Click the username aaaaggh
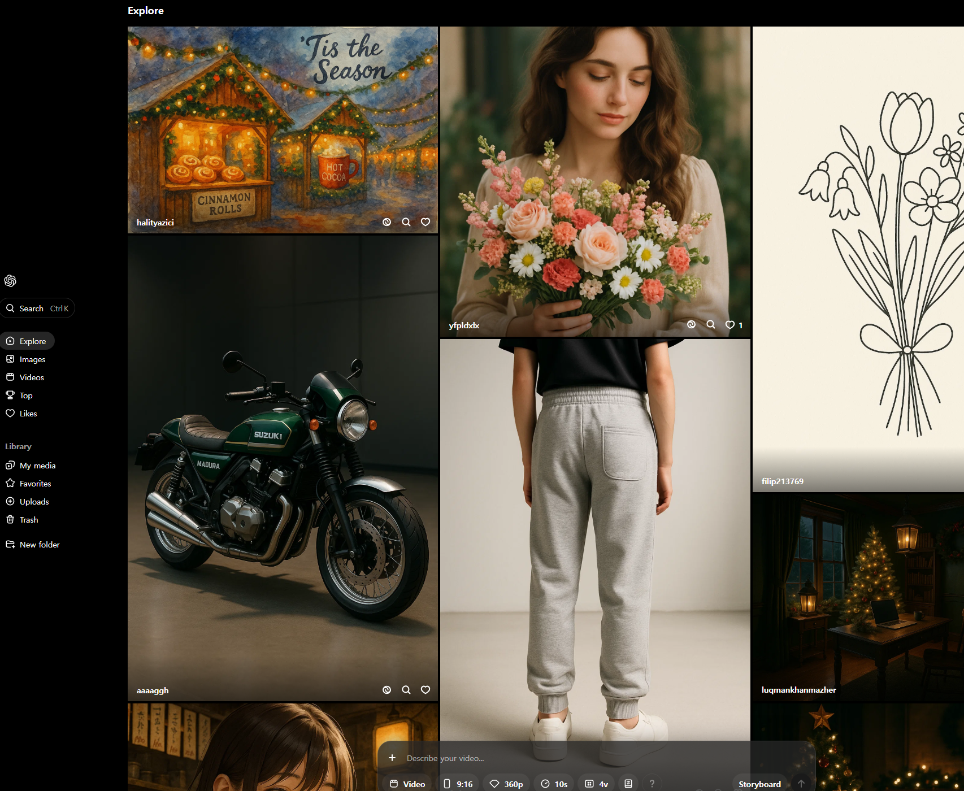 tap(153, 690)
